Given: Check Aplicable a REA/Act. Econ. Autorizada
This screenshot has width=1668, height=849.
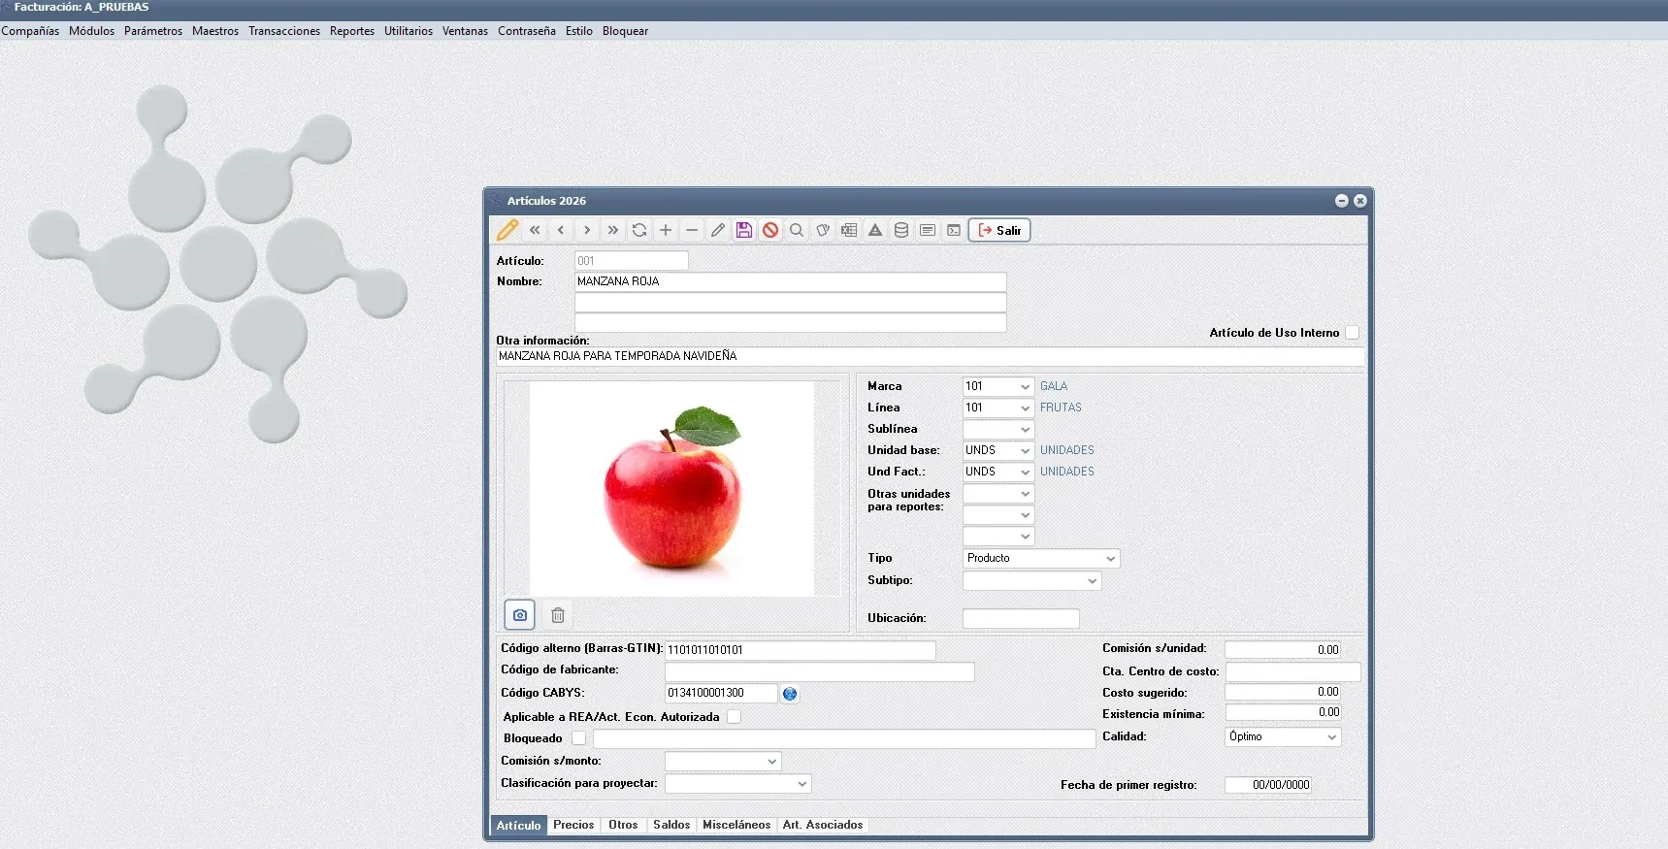Looking at the screenshot, I should pos(735,717).
